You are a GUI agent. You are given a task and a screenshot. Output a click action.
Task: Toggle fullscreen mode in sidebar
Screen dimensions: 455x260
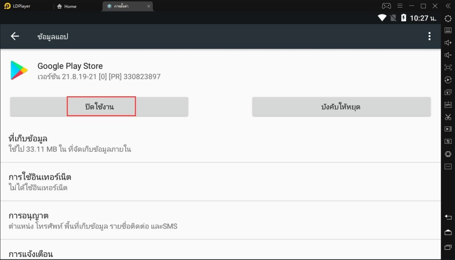coord(448,67)
